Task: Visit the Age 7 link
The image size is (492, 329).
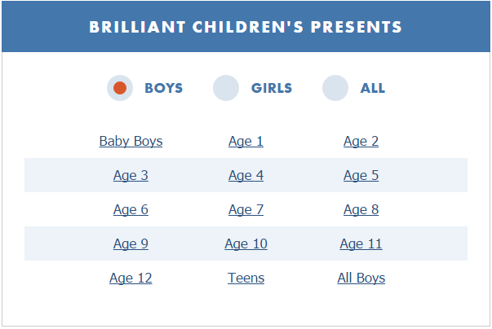Action: click(246, 209)
